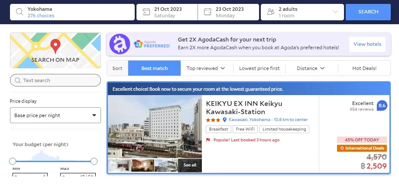Open KEIKYU EX INN hotel title
The image size is (399, 185).
pos(244,108)
